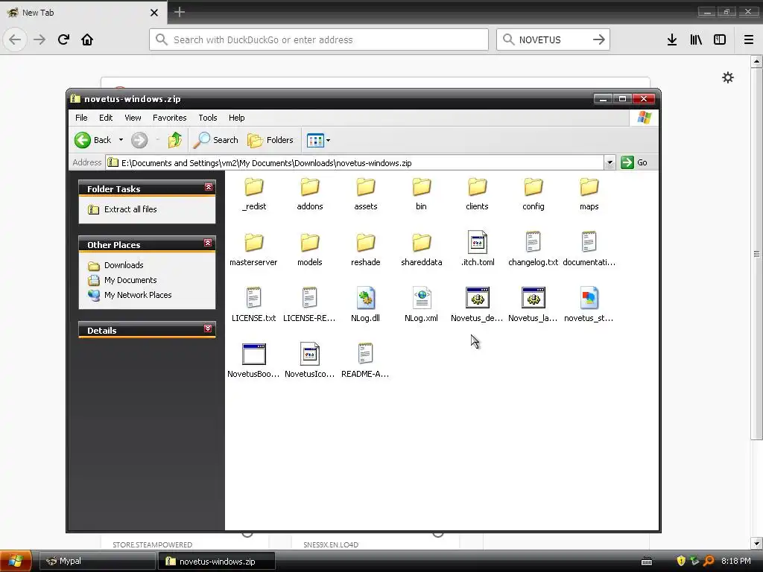Click the Back button in Explorer

[x=93, y=140]
